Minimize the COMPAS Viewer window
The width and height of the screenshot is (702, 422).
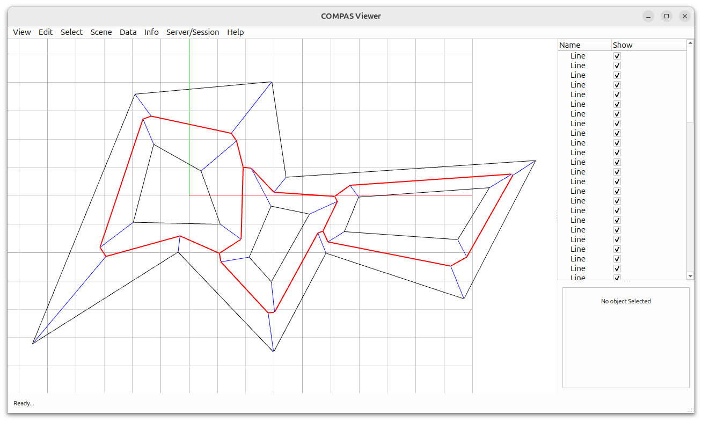click(x=648, y=16)
